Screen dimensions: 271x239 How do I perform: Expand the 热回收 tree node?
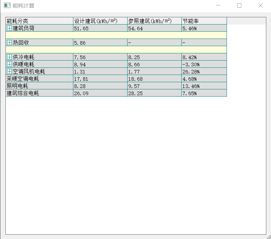point(9,43)
